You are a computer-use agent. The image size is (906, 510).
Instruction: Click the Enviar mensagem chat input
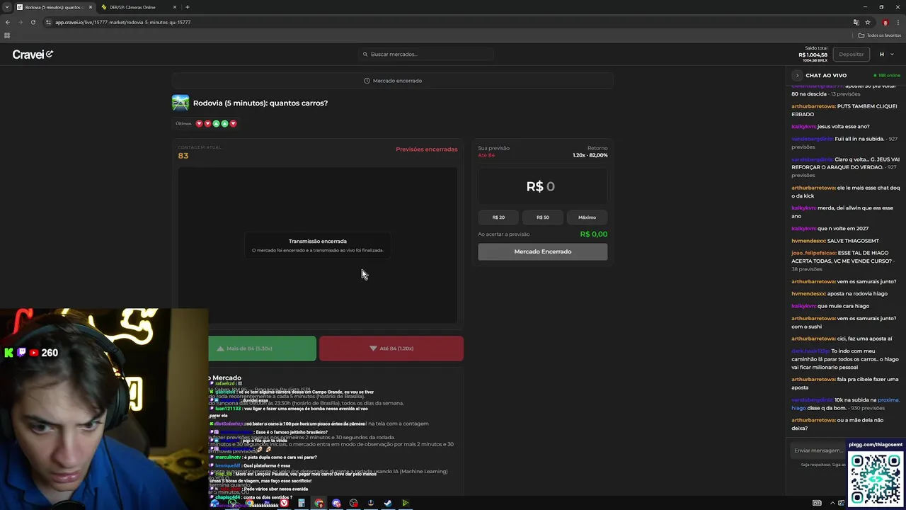(818, 450)
